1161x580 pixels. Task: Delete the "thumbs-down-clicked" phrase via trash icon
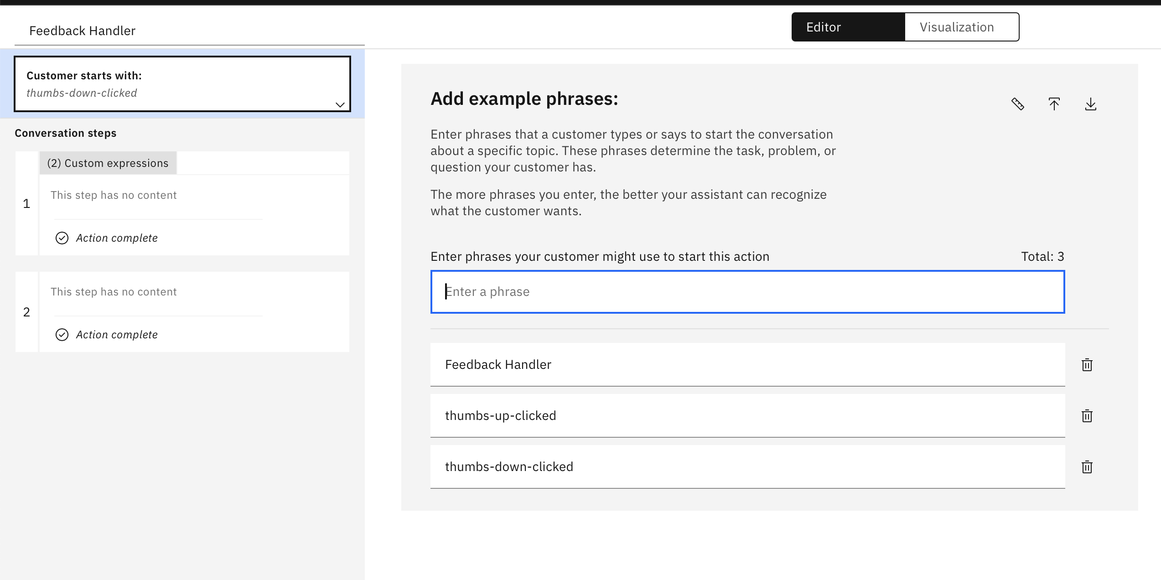(x=1087, y=467)
